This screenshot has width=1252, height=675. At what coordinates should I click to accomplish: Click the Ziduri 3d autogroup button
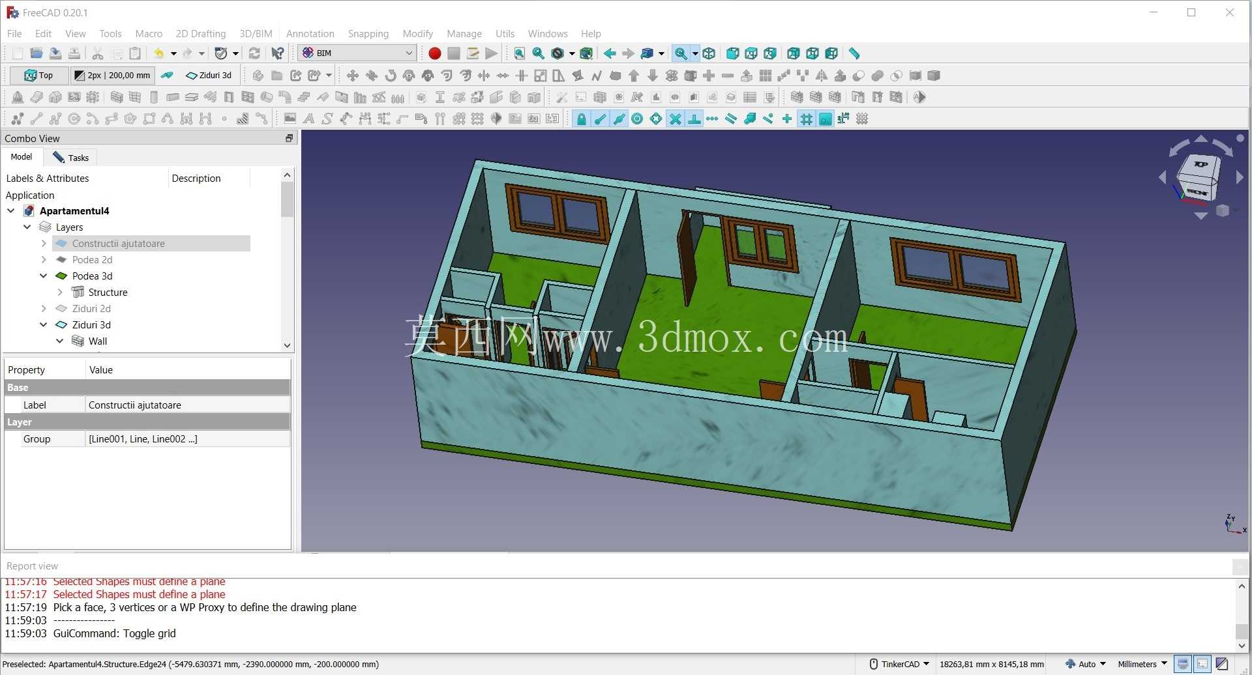[x=209, y=76]
